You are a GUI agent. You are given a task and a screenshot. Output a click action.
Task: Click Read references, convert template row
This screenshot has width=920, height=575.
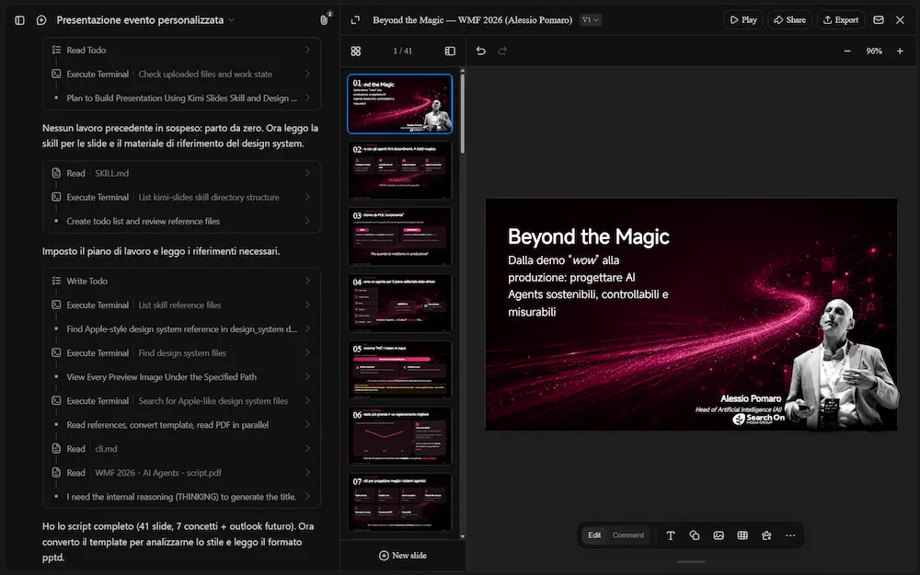181,425
